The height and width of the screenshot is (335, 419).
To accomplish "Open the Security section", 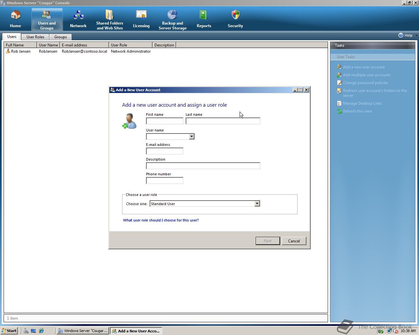I will (235, 19).
